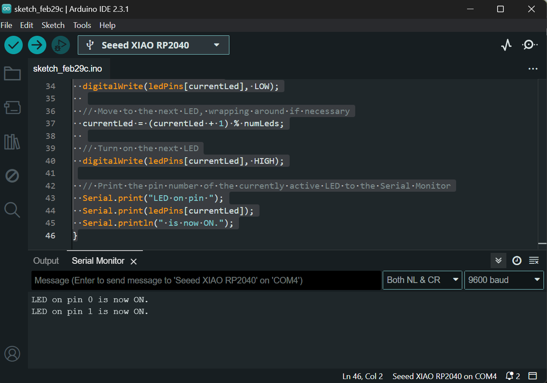This screenshot has height=383, width=547.
Task: Click the editor vertical scrollbar marker
Action: pos(542,243)
